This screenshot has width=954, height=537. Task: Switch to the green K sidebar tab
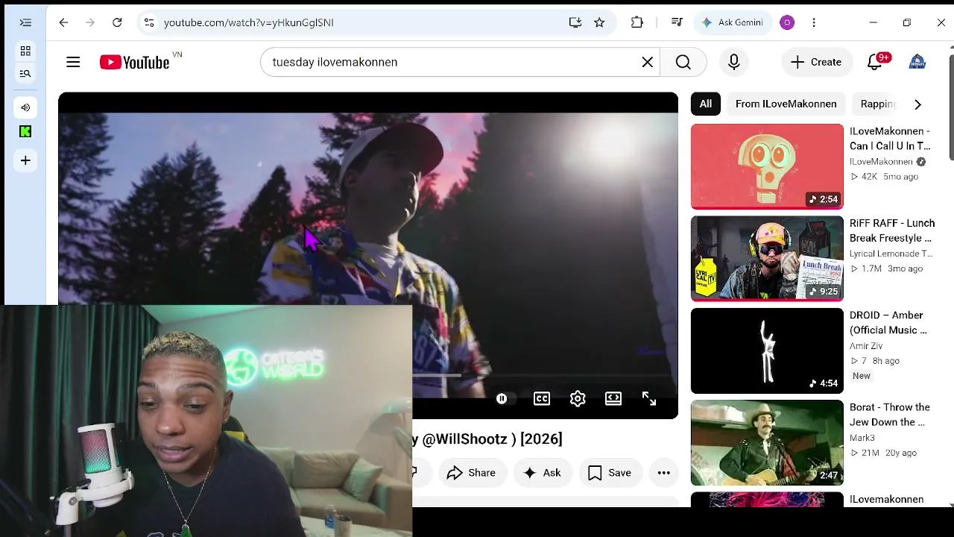pyautogui.click(x=25, y=132)
